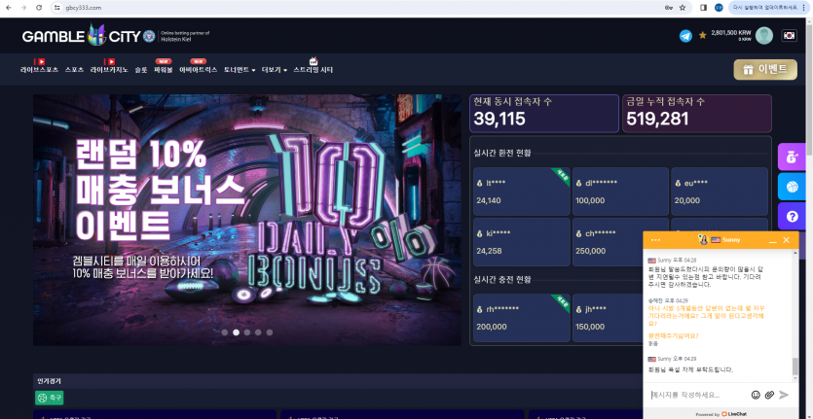Open 아비아트릭스 in the navigation
The image size is (813, 419).
pyautogui.click(x=198, y=70)
